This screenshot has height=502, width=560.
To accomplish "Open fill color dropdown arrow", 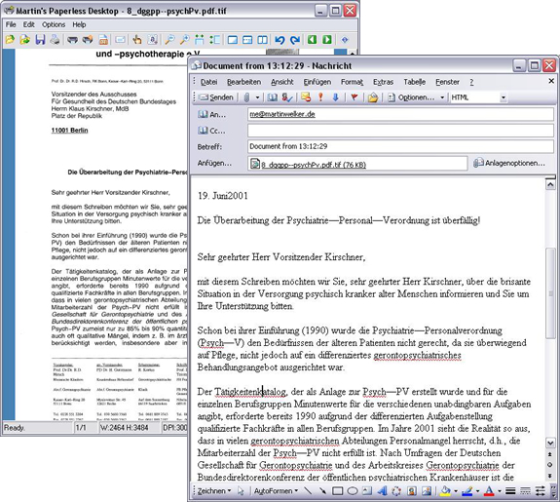I will click(456, 491).
